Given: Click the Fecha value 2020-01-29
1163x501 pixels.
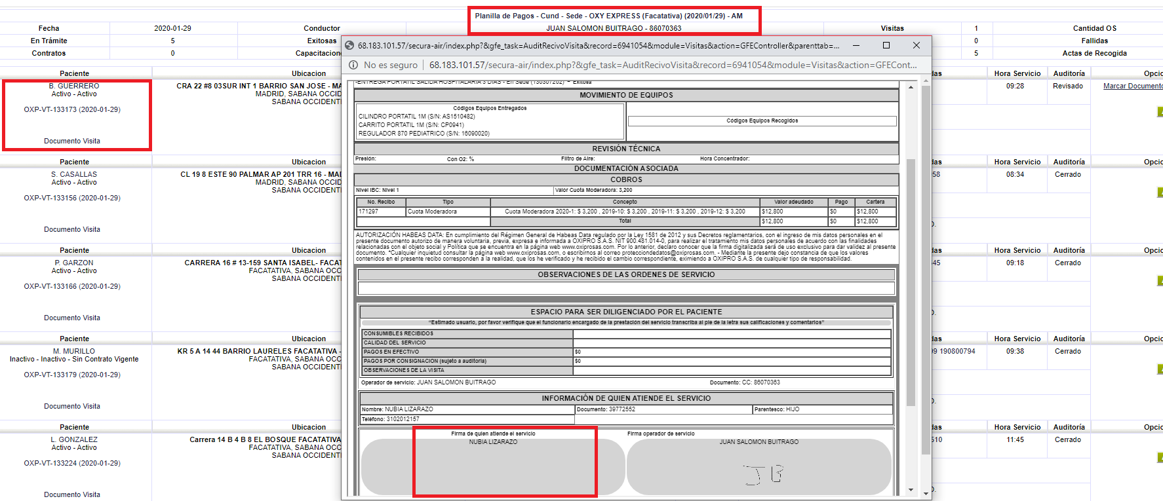Looking at the screenshot, I should point(172,28).
